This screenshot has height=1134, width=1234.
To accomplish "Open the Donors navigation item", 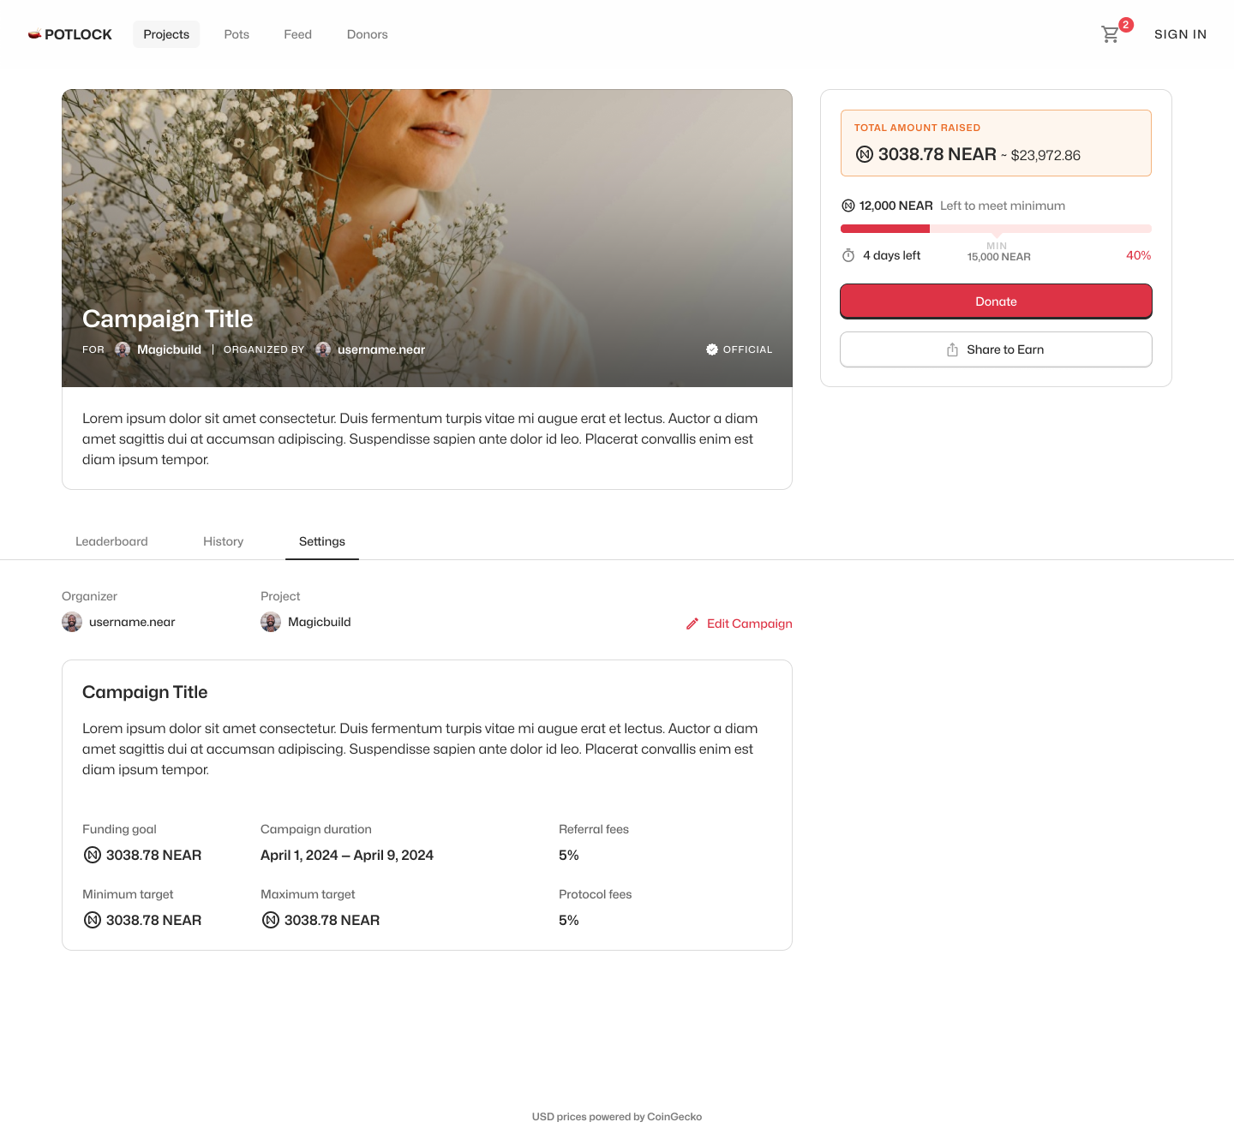I will click(368, 34).
